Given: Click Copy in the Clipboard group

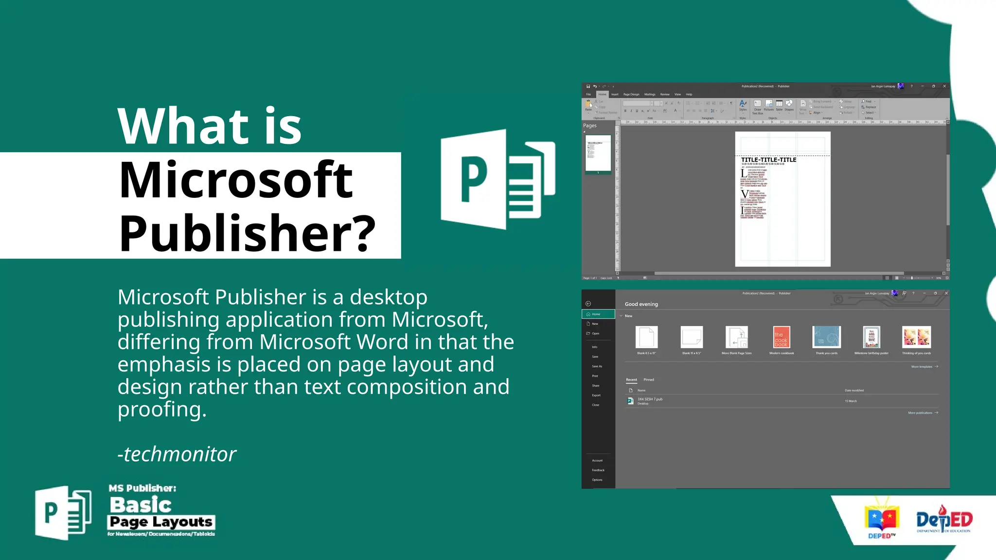Looking at the screenshot, I should pyautogui.click(x=600, y=107).
